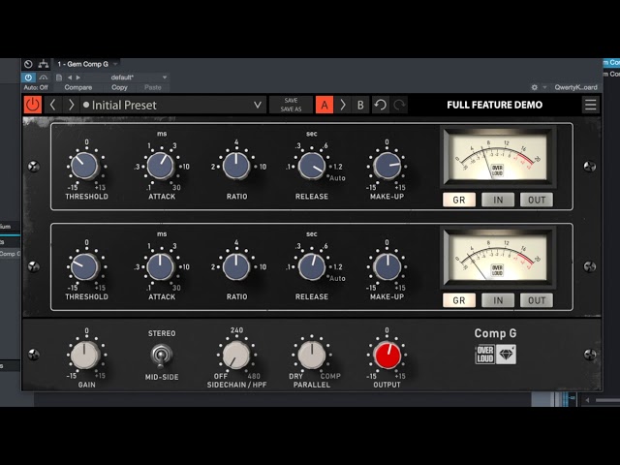Click the top channel VU meter
The height and width of the screenshot is (465, 620).
click(498, 157)
